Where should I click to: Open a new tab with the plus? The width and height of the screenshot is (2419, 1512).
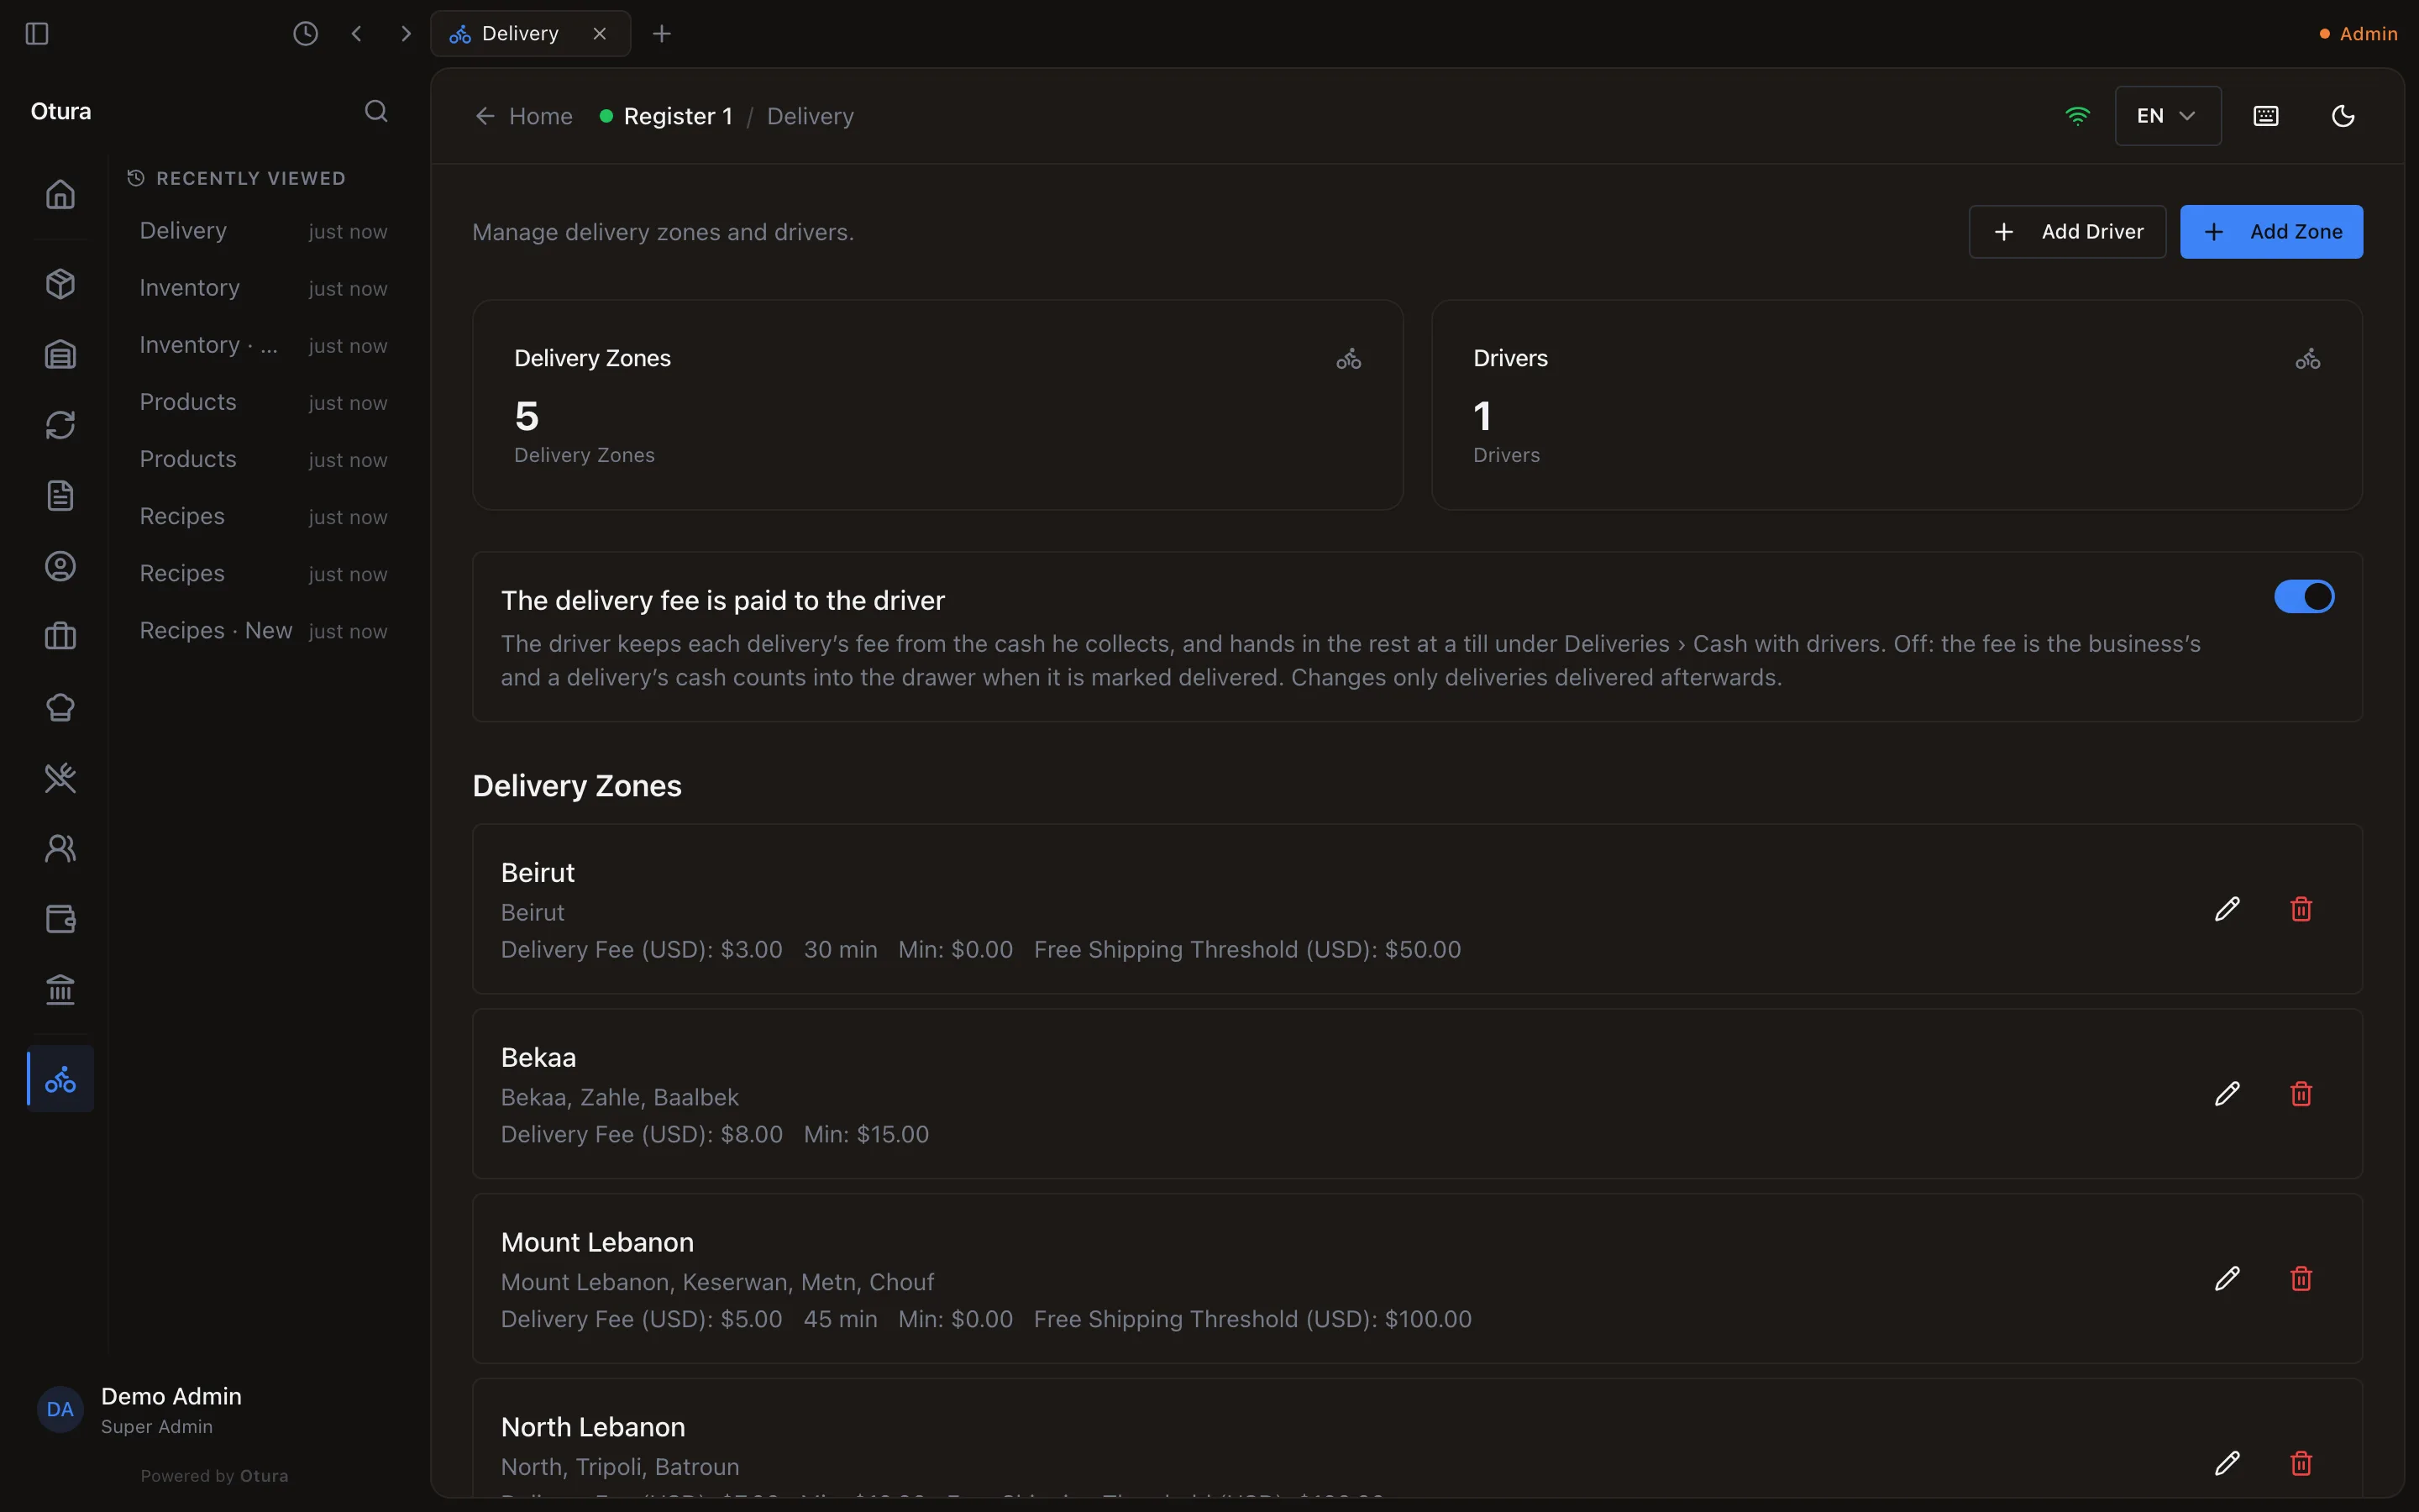pyautogui.click(x=662, y=34)
